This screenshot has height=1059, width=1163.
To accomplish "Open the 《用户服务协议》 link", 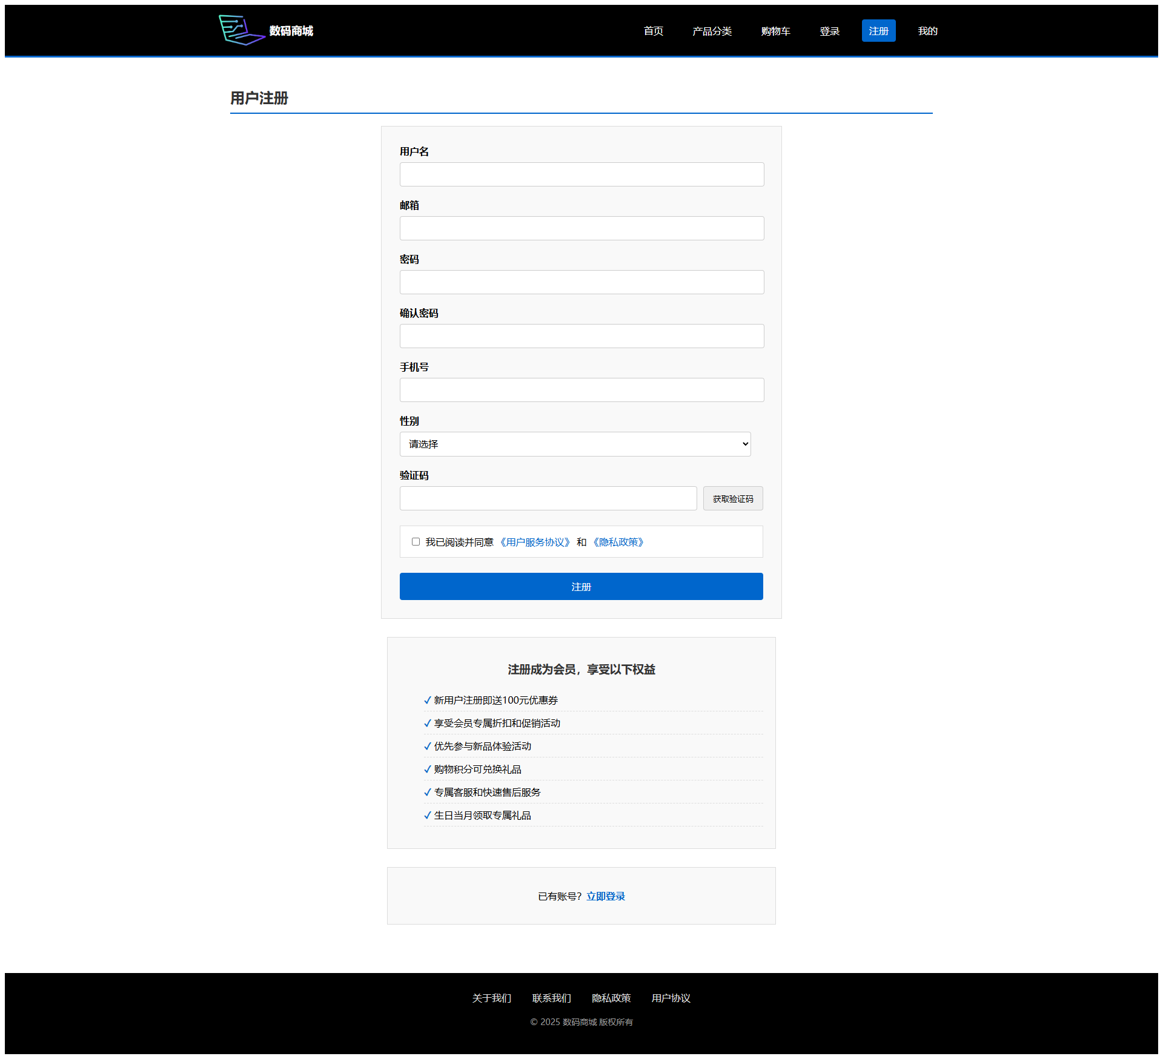I will 535,542.
